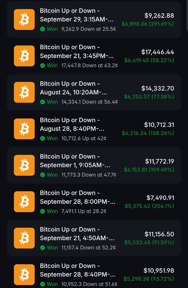Click the Bitcoin icon for September 21, 4:50AM market
This screenshot has height=288, width=188.
(24, 238)
